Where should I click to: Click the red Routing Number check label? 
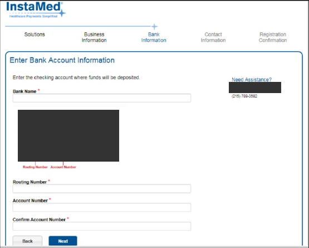pos(35,167)
